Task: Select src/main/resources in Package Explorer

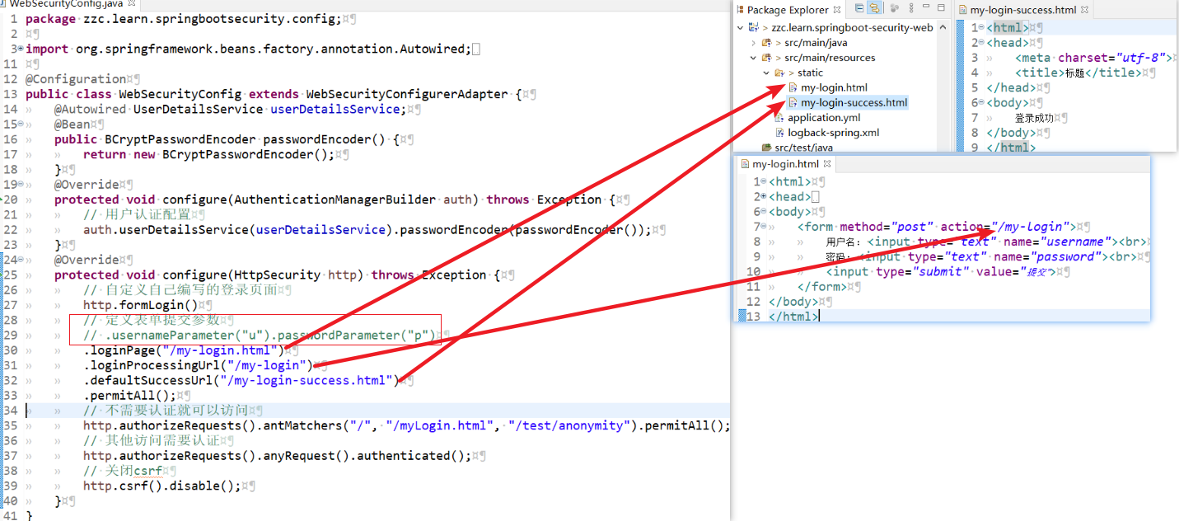Action: tap(830, 58)
